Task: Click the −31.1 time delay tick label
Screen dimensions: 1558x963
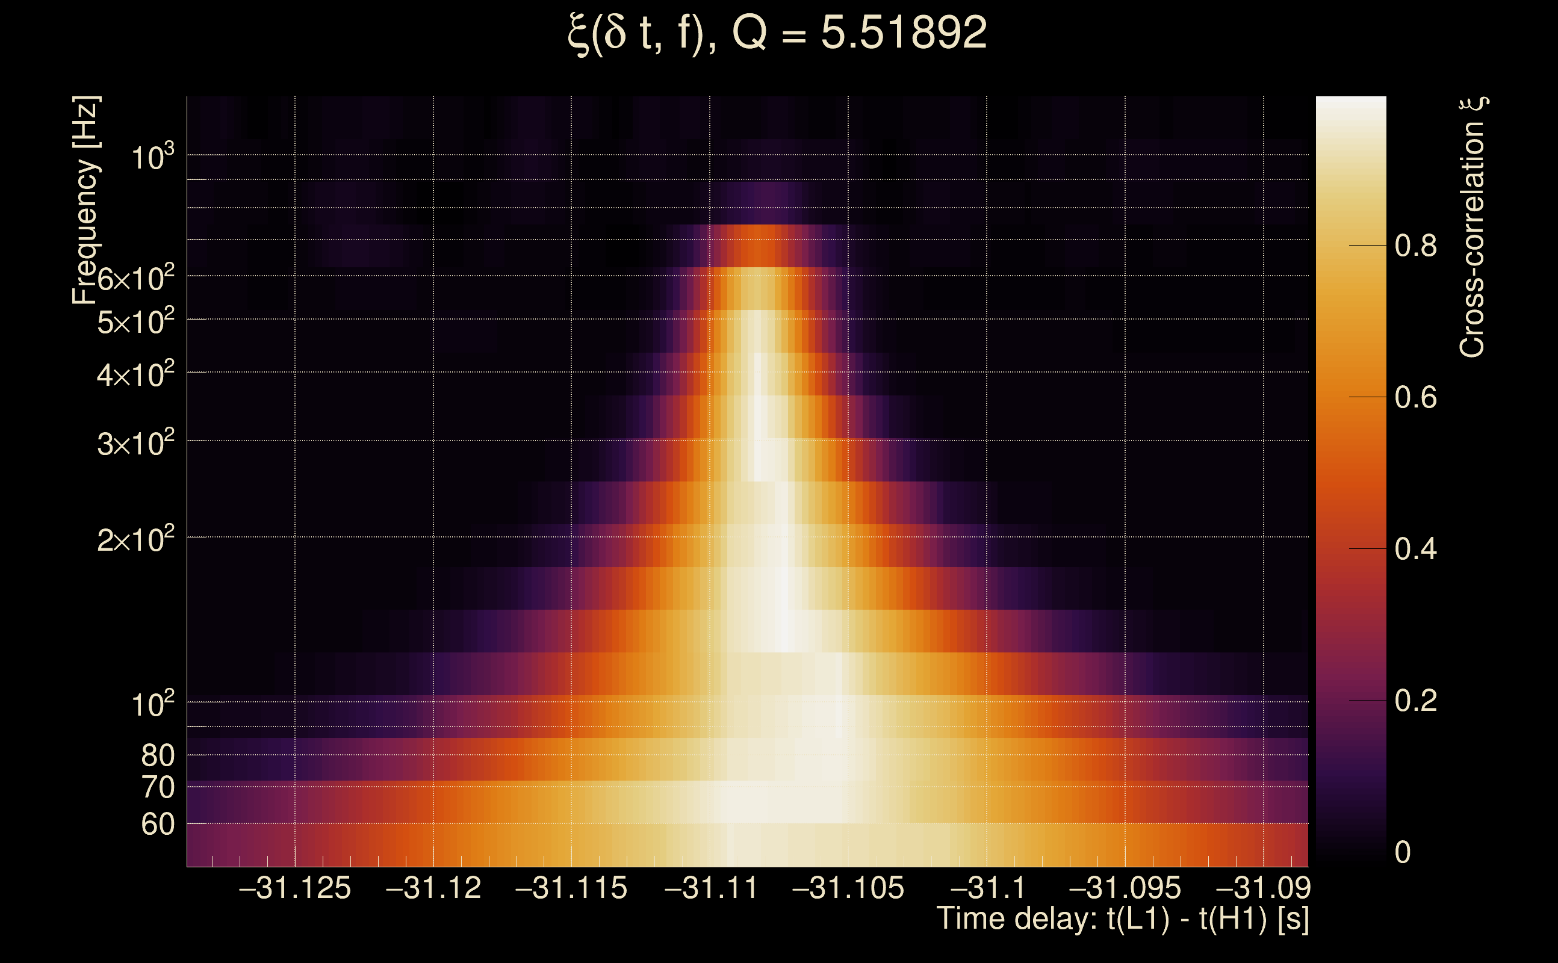Action: [x=987, y=888]
